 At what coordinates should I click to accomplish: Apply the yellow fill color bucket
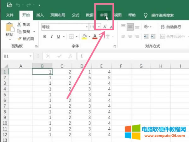click(x=84, y=37)
